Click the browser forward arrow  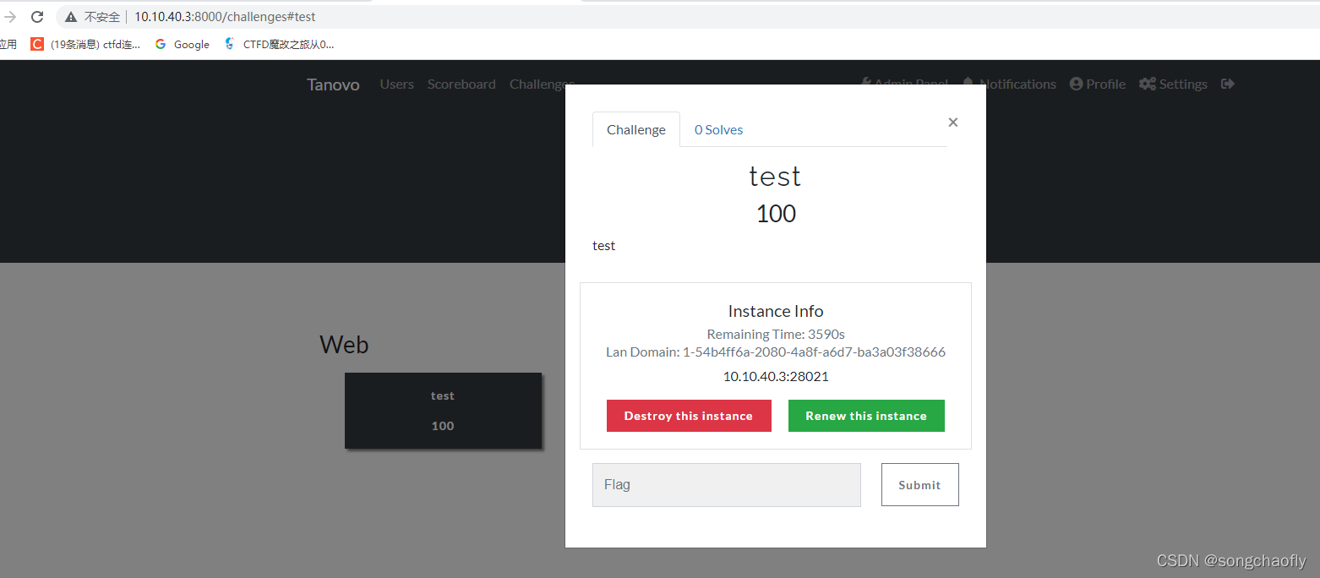(10, 17)
